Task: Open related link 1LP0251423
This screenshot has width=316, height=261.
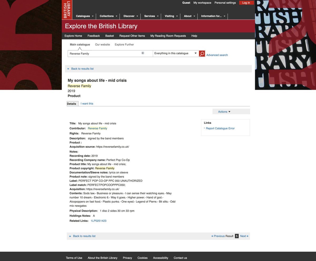Action: [98, 221]
